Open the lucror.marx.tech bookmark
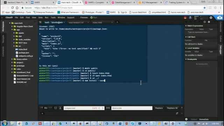 coord(176,12)
